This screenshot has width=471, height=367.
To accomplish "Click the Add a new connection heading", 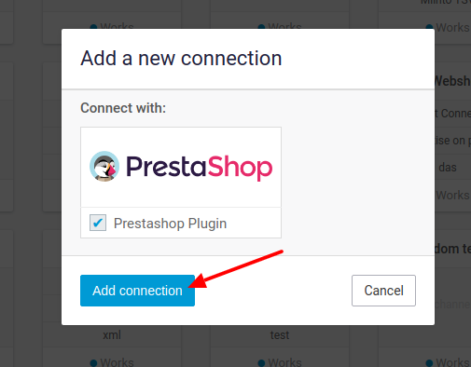I will [181, 59].
